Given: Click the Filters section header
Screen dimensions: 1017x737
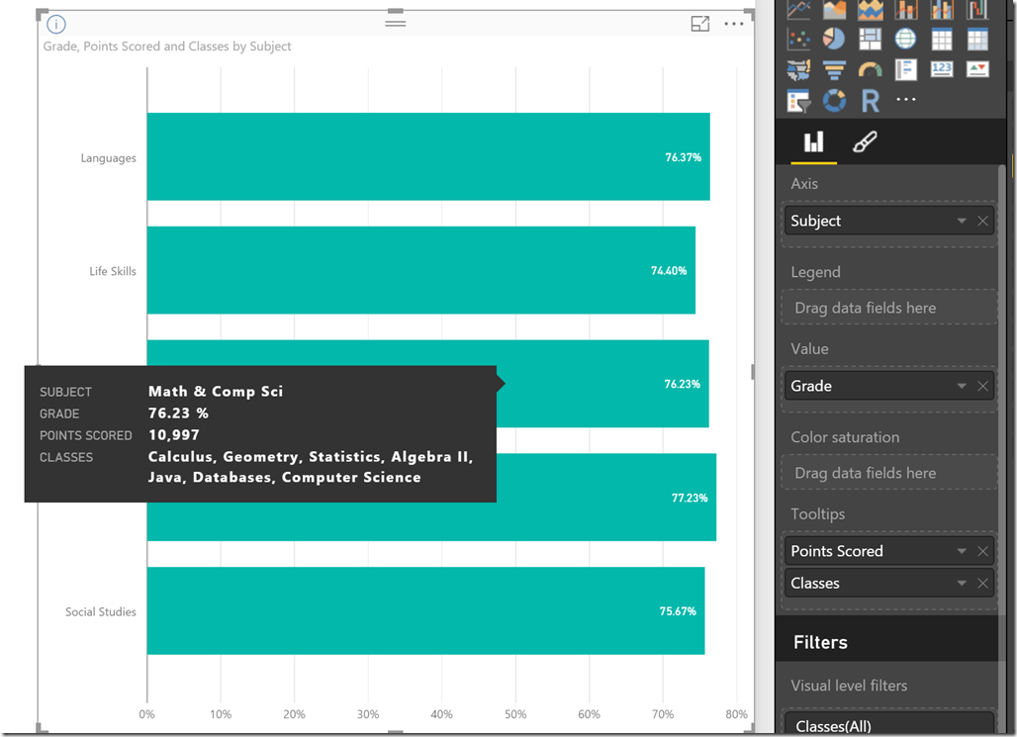Looking at the screenshot, I should (889, 642).
